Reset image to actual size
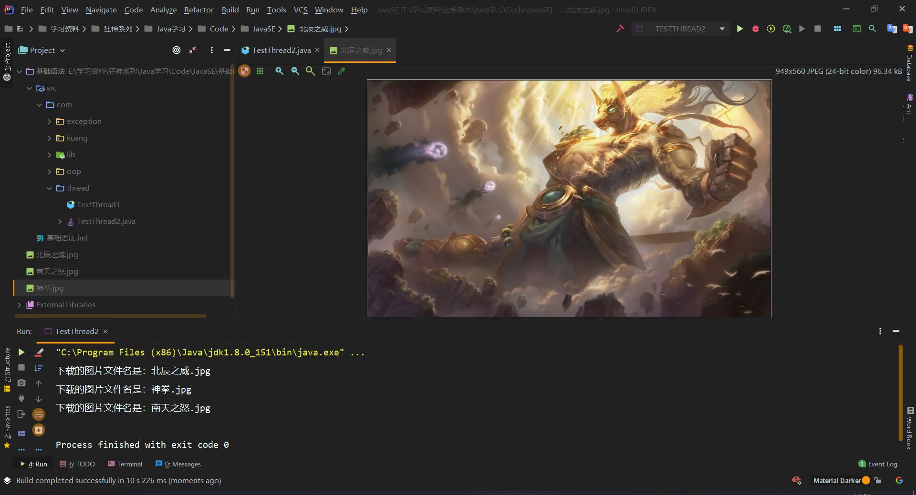This screenshot has width=916, height=495. [311, 71]
